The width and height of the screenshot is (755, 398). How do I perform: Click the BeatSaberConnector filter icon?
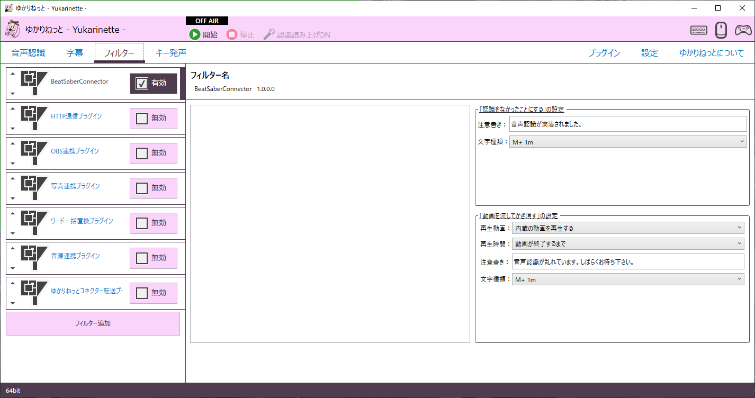(x=34, y=83)
